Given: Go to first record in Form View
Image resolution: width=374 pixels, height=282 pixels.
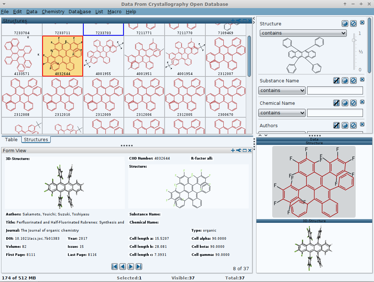Looking at the screenshot, I should pos(115,267).
